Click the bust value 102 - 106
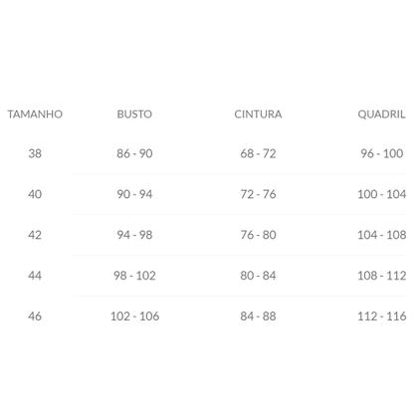This screenshot has height=418, width=418. click(134, 316)
